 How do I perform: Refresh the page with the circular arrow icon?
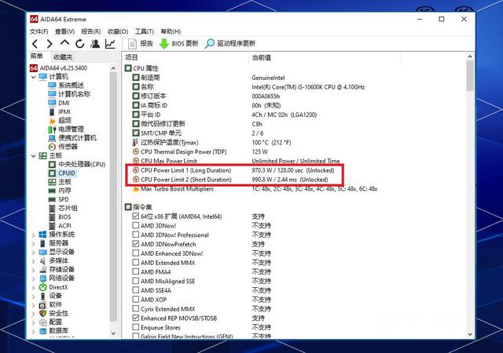80,43
